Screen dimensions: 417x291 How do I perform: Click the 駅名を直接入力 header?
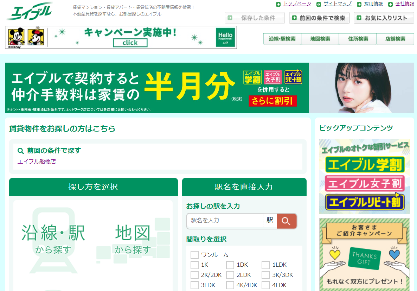tap(244, 187)
